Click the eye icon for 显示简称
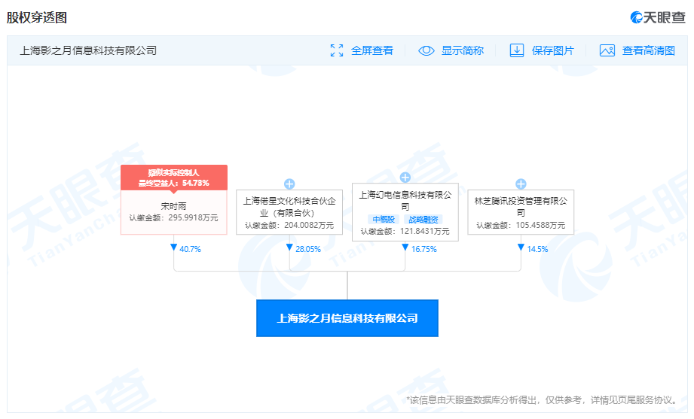The image size is (694, 419). (426, 50)
